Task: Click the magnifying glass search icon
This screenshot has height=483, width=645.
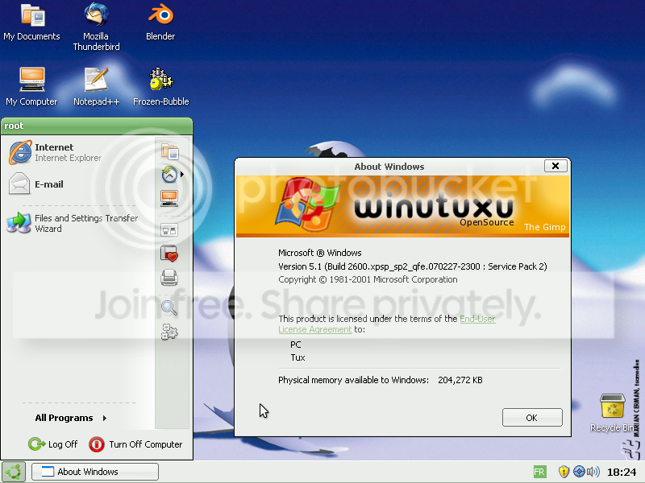Action: (x=169, y=308)
